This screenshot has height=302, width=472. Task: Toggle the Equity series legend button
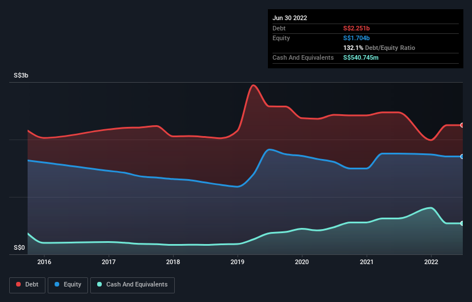click(x=68, y=285)
